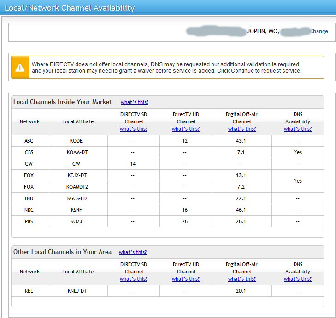336x318 pixels.
Task: Open "what's this?" beside Local Channels Inside Your Market
Action: (x=135, y=102)
